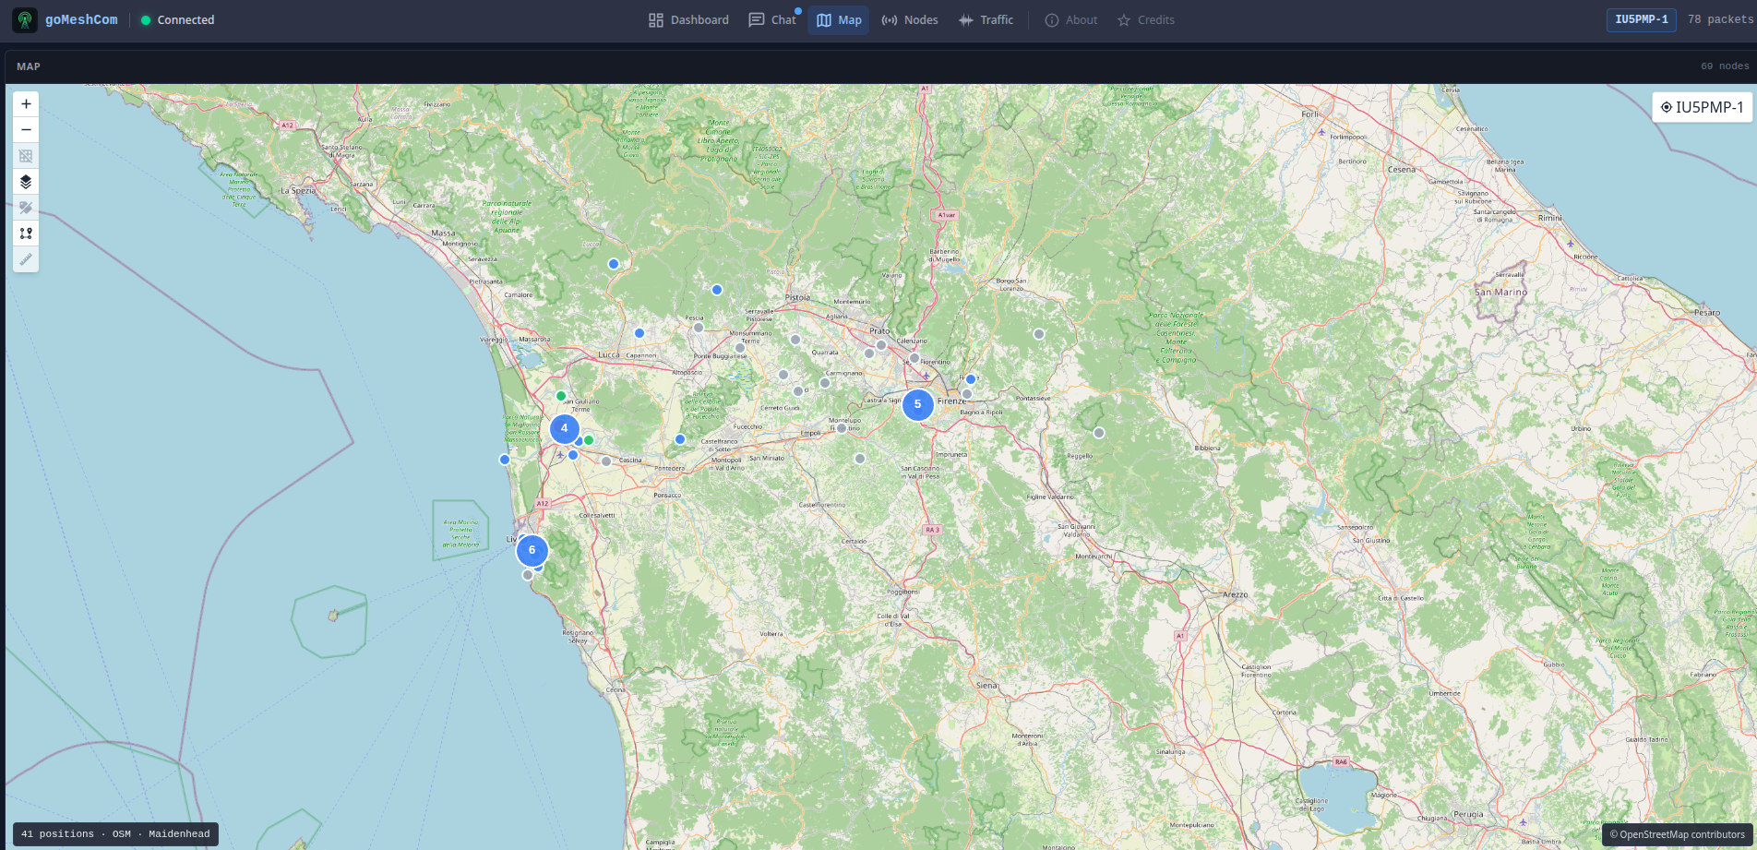The height and width of the screenshot is (850, 1757).
Task: Center map on IU5PMP-1 button
Action: [1702, 107]
